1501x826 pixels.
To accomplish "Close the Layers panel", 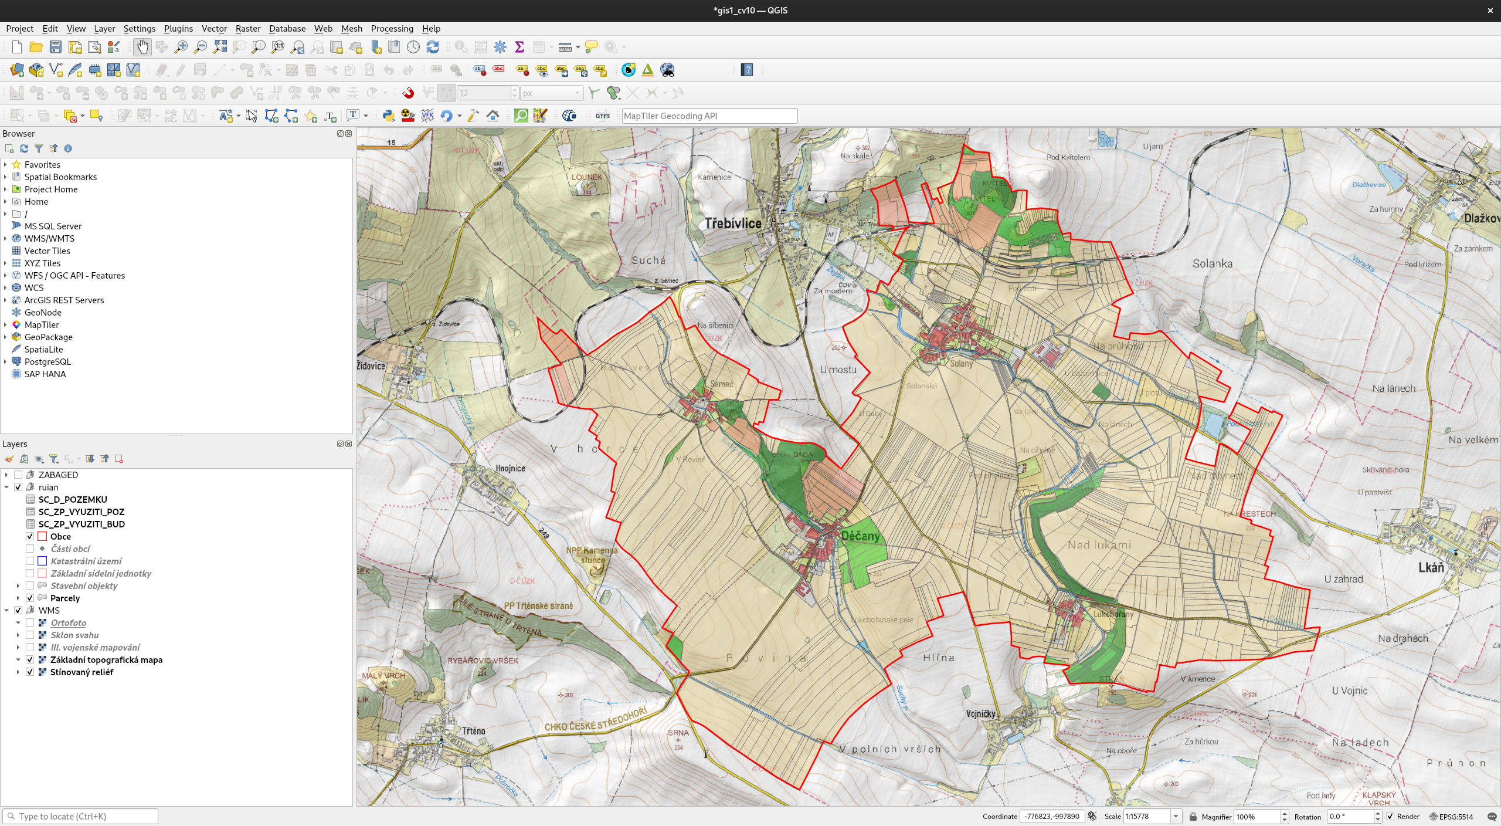I will tap(349, 444).
